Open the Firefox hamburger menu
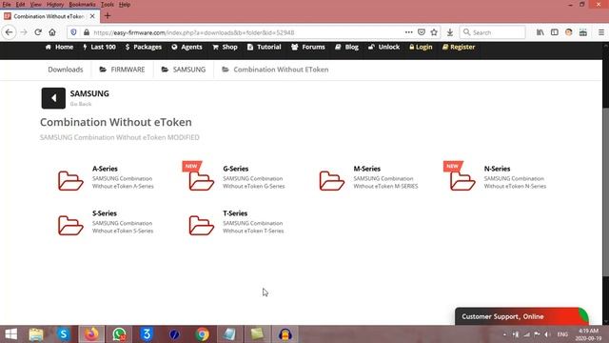This screenshot has height=343, width=609. [x=600, y=32]
